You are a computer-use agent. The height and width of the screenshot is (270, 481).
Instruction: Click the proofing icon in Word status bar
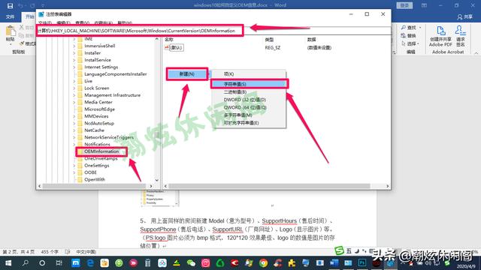coord(68,252)
